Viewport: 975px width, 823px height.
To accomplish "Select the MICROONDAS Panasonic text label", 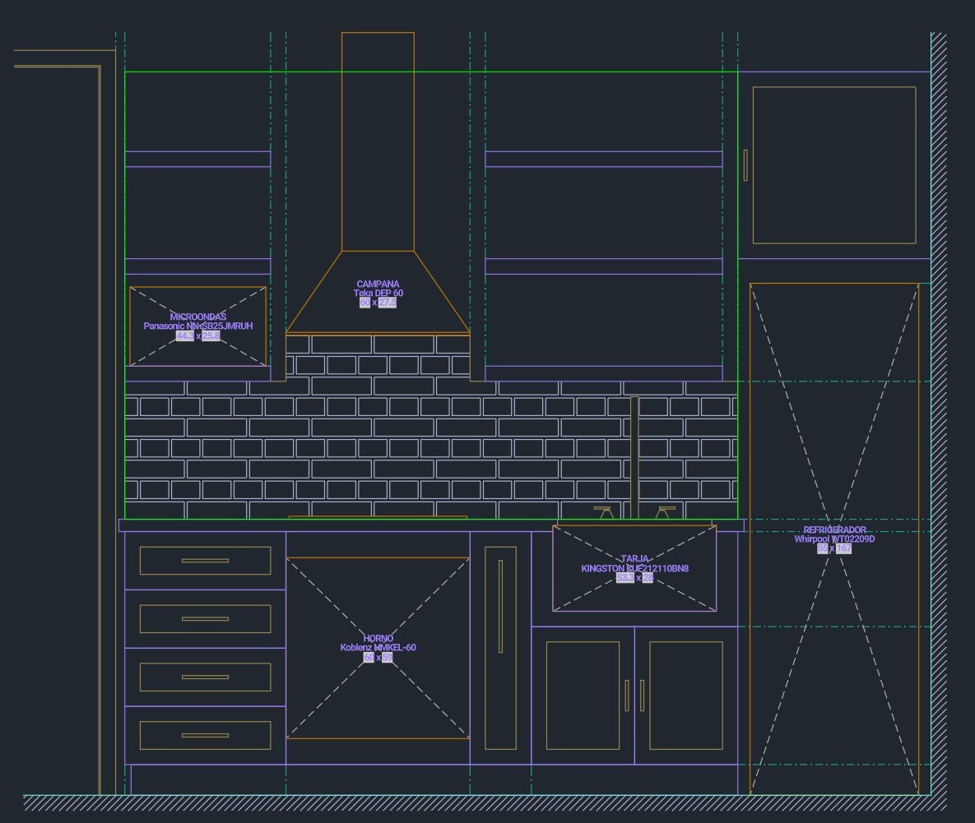I will coord(198,321).
